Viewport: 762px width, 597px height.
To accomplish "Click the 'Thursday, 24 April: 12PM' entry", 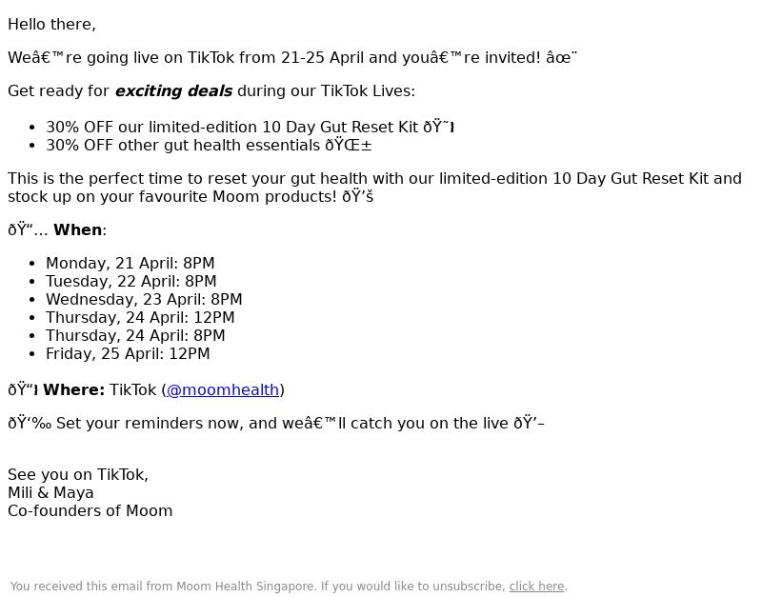I will [140, 318].
